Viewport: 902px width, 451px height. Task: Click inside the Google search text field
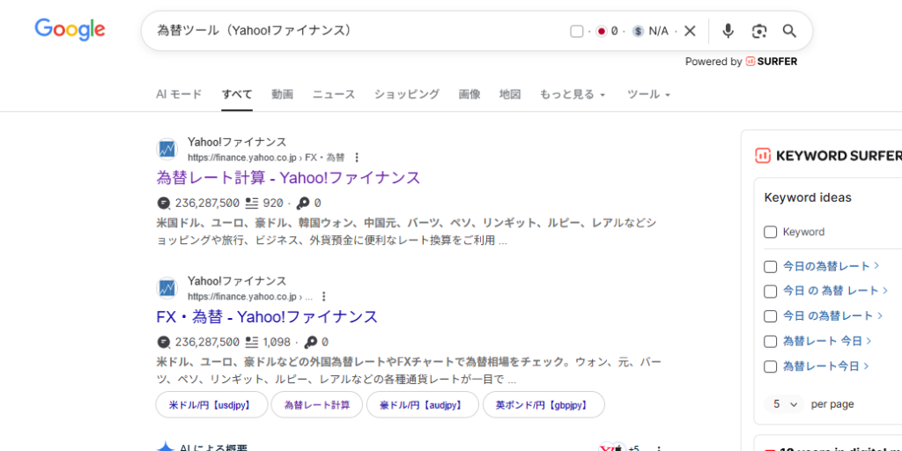coord(352,31)
